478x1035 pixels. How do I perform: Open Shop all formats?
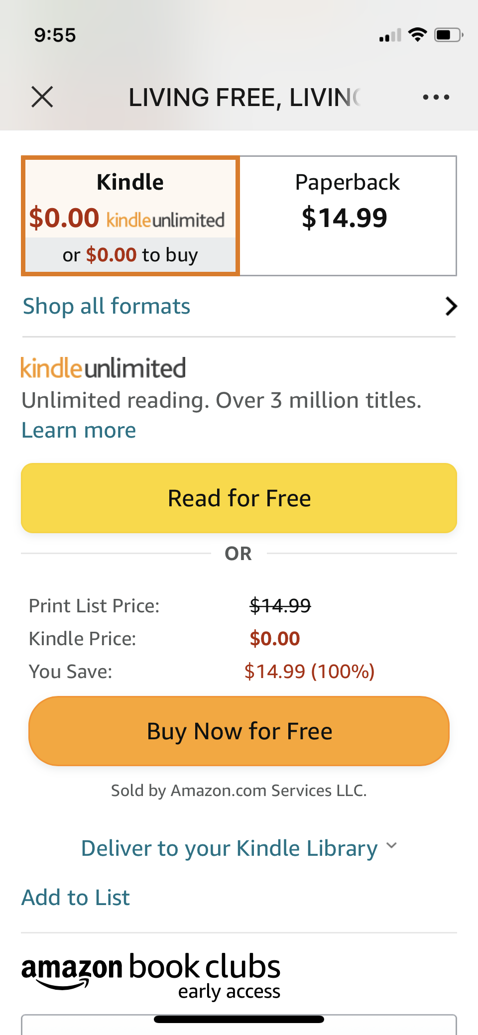tap(106, 306)
